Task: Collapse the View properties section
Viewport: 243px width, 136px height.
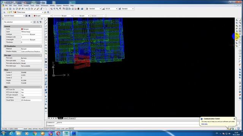Action: point(41,70)
